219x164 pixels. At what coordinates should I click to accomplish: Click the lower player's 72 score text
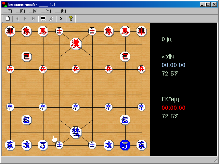[x=170, y=116]
